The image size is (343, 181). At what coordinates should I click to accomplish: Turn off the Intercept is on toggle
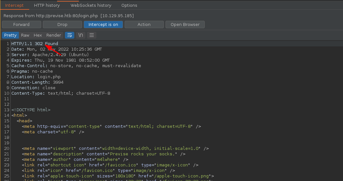pyautogui.click(x=103, y=25)
